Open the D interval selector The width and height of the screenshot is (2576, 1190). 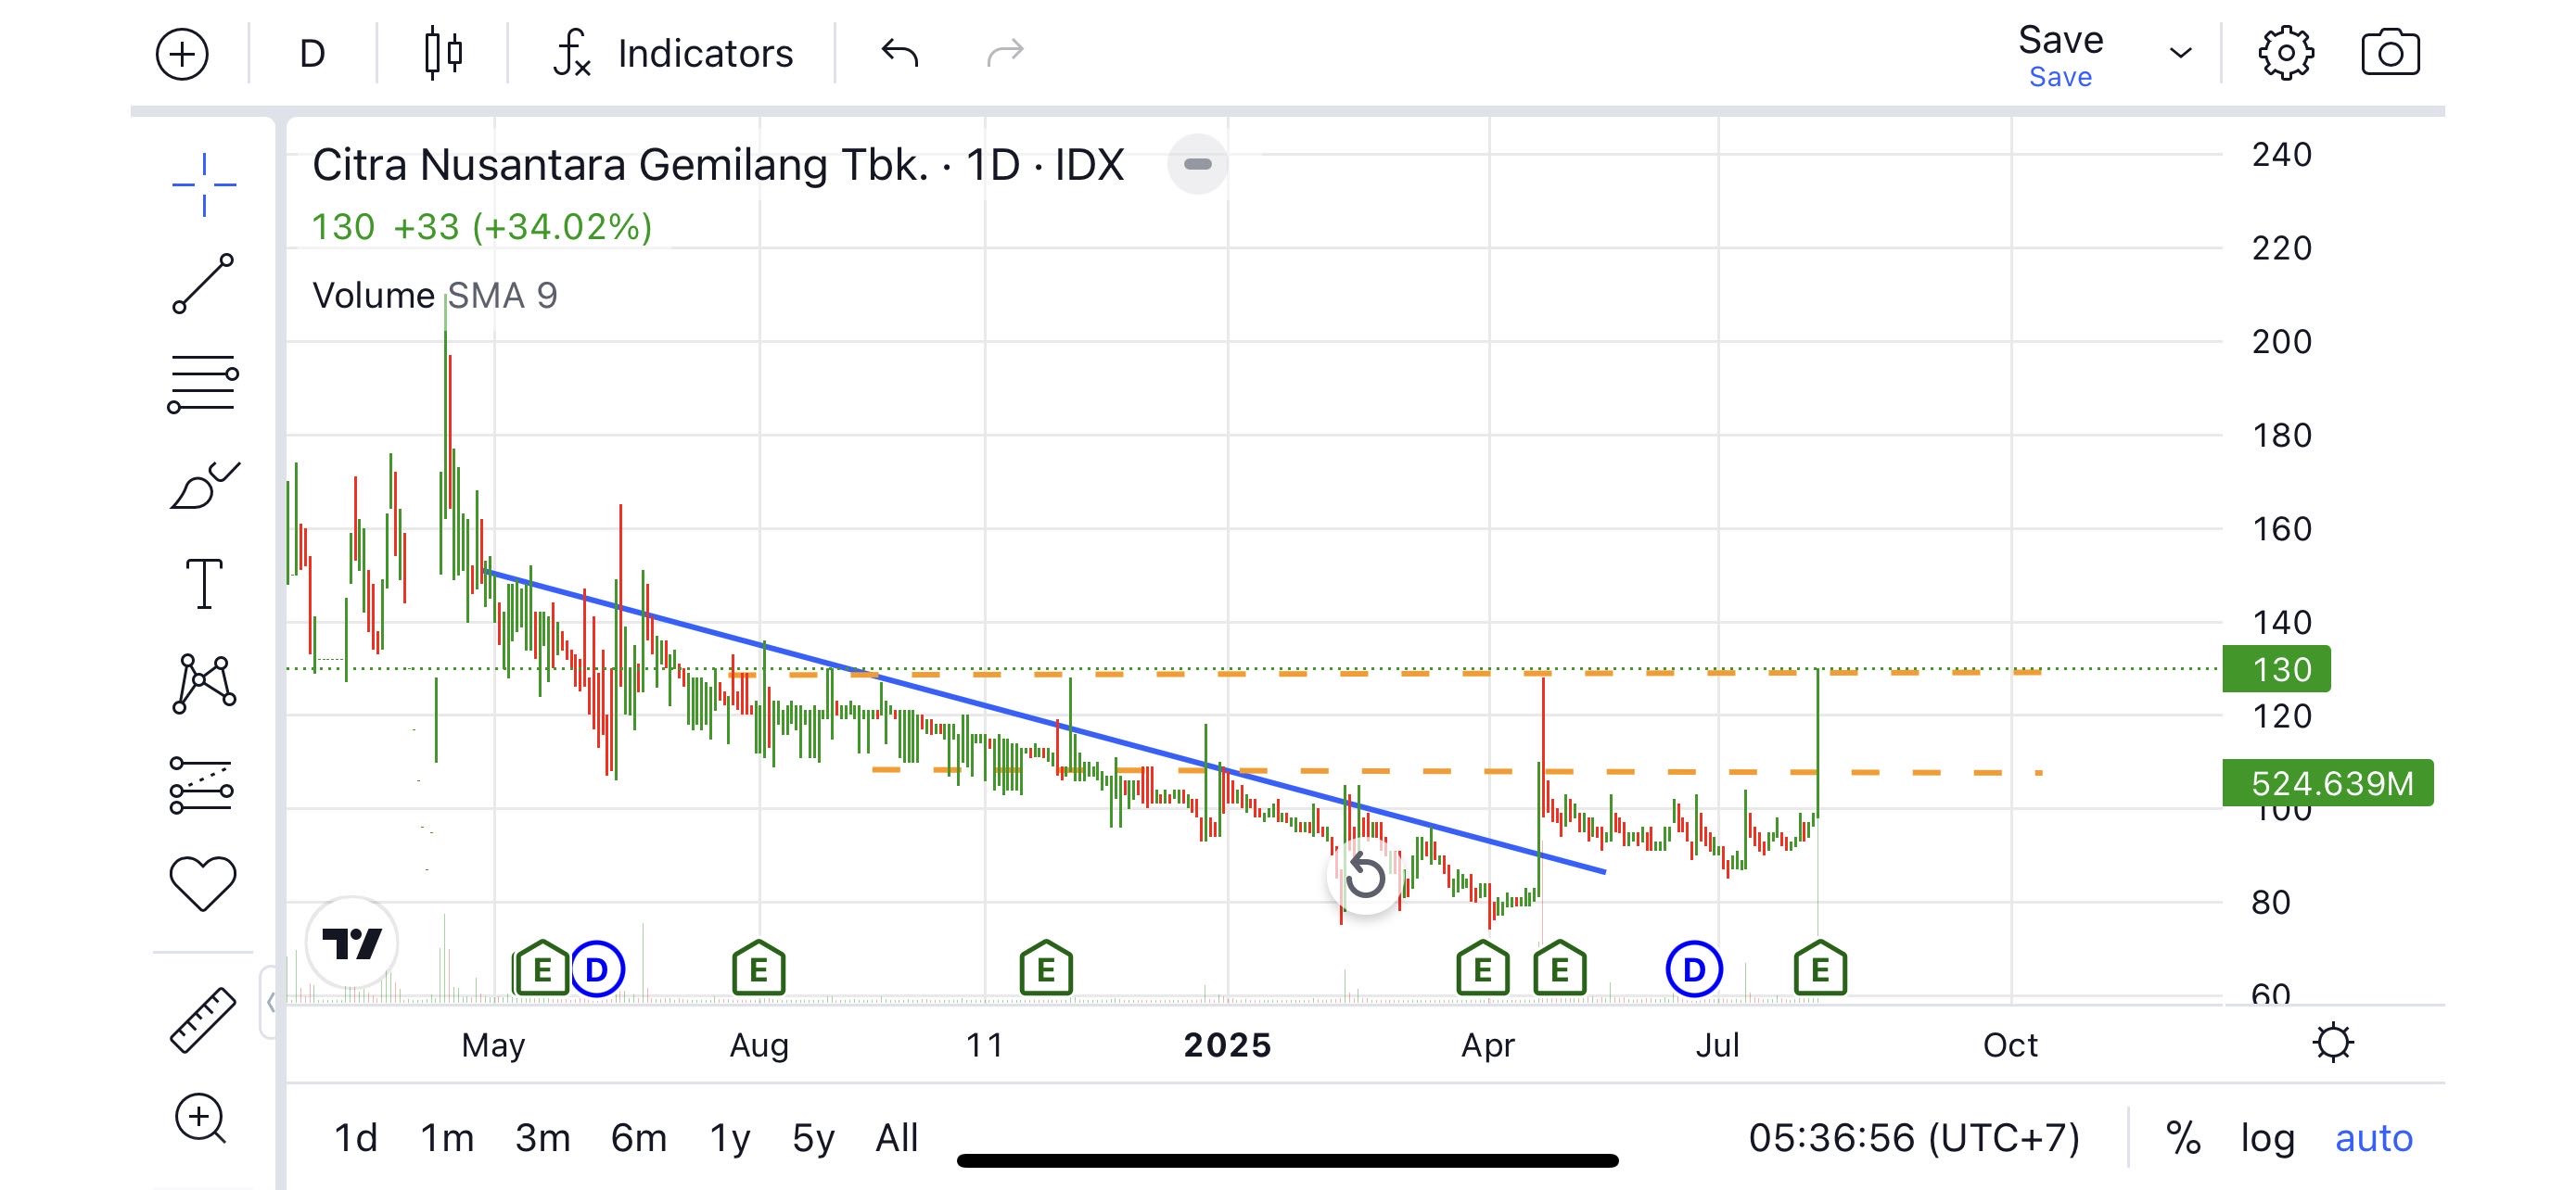click(x=312, y=53)
